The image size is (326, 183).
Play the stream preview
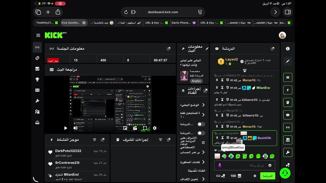65,128
